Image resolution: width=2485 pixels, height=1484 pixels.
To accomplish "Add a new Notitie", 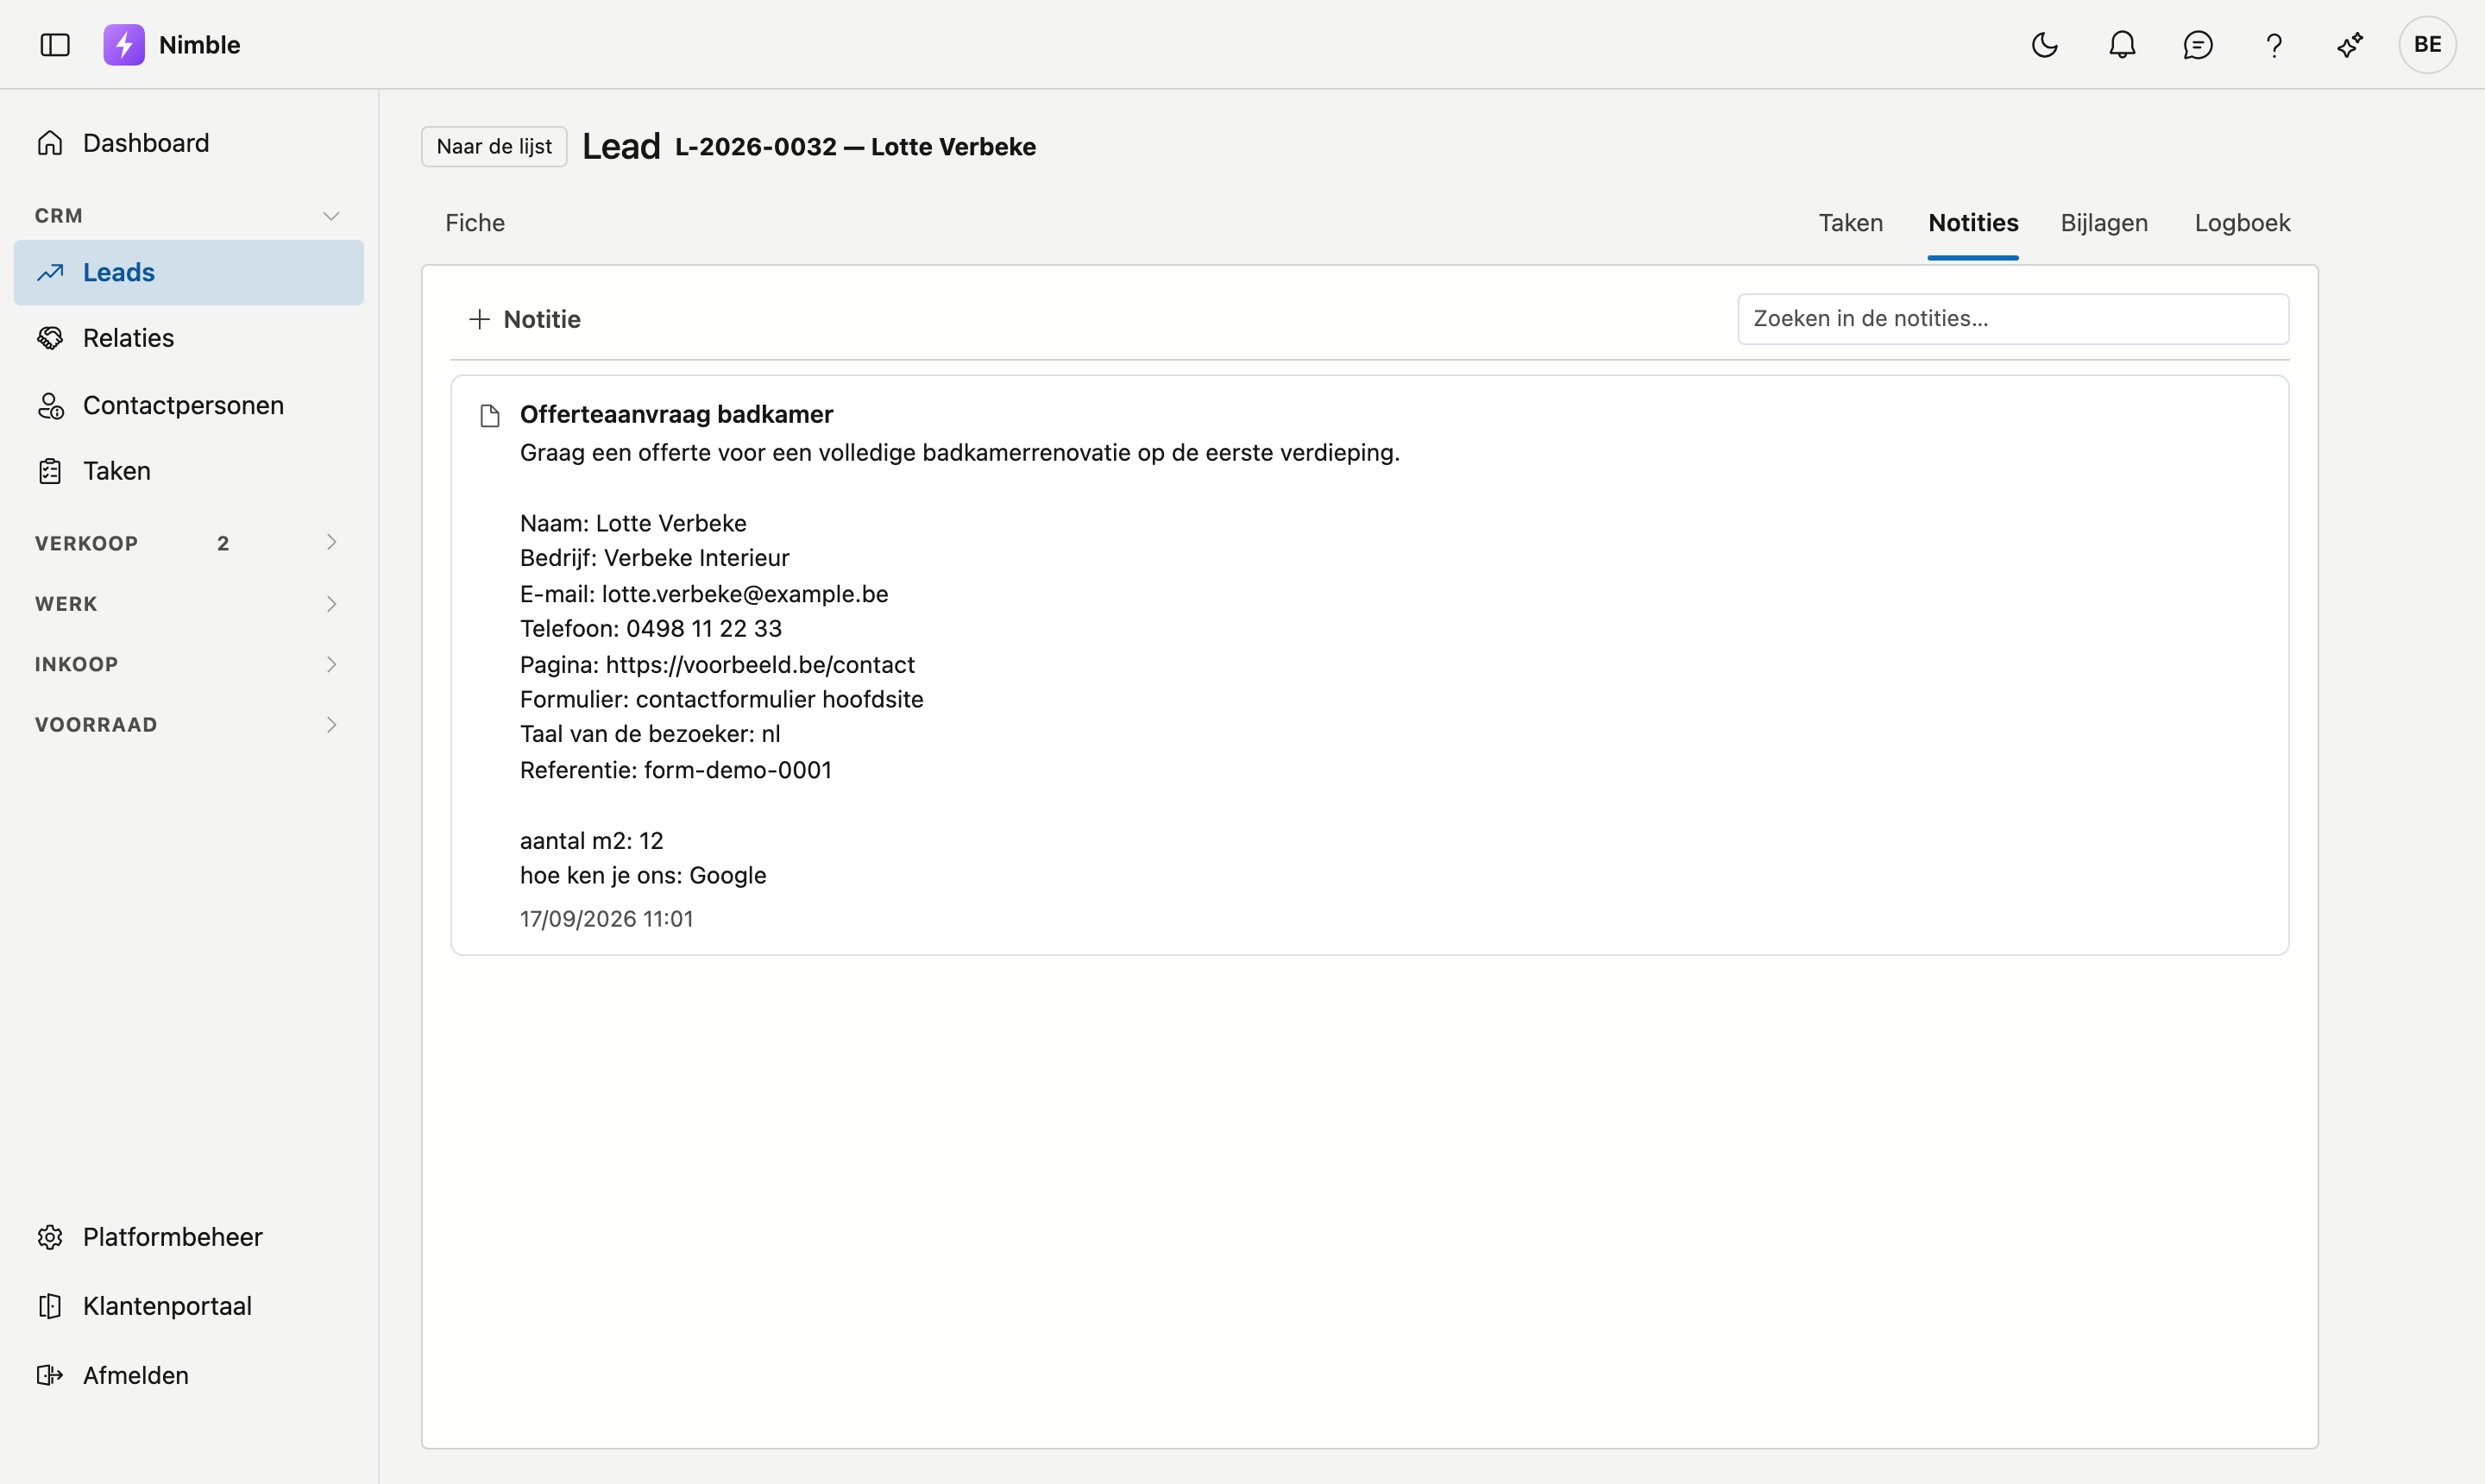I will tap(525, 319).
